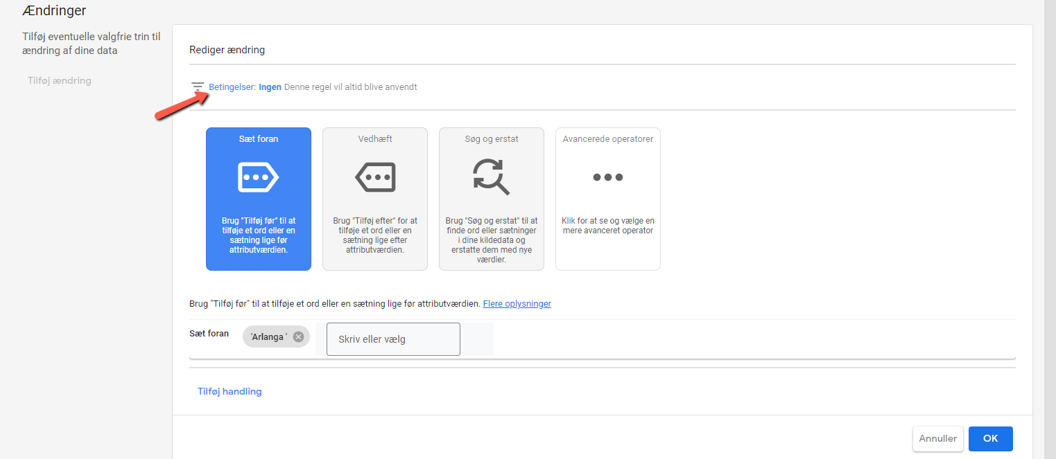Click the prepend tag icon in Sæt foran

pyautogui.click(x=259, y=177)
